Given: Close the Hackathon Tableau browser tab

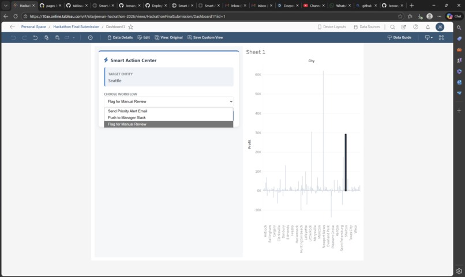Looking at the screenshot, I should coord(33,6).
